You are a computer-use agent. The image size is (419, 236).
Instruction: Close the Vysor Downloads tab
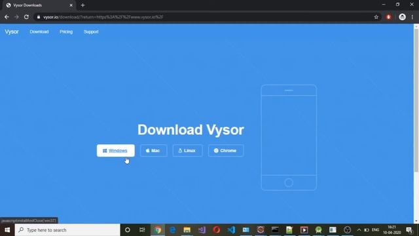(x=71, y=5)
